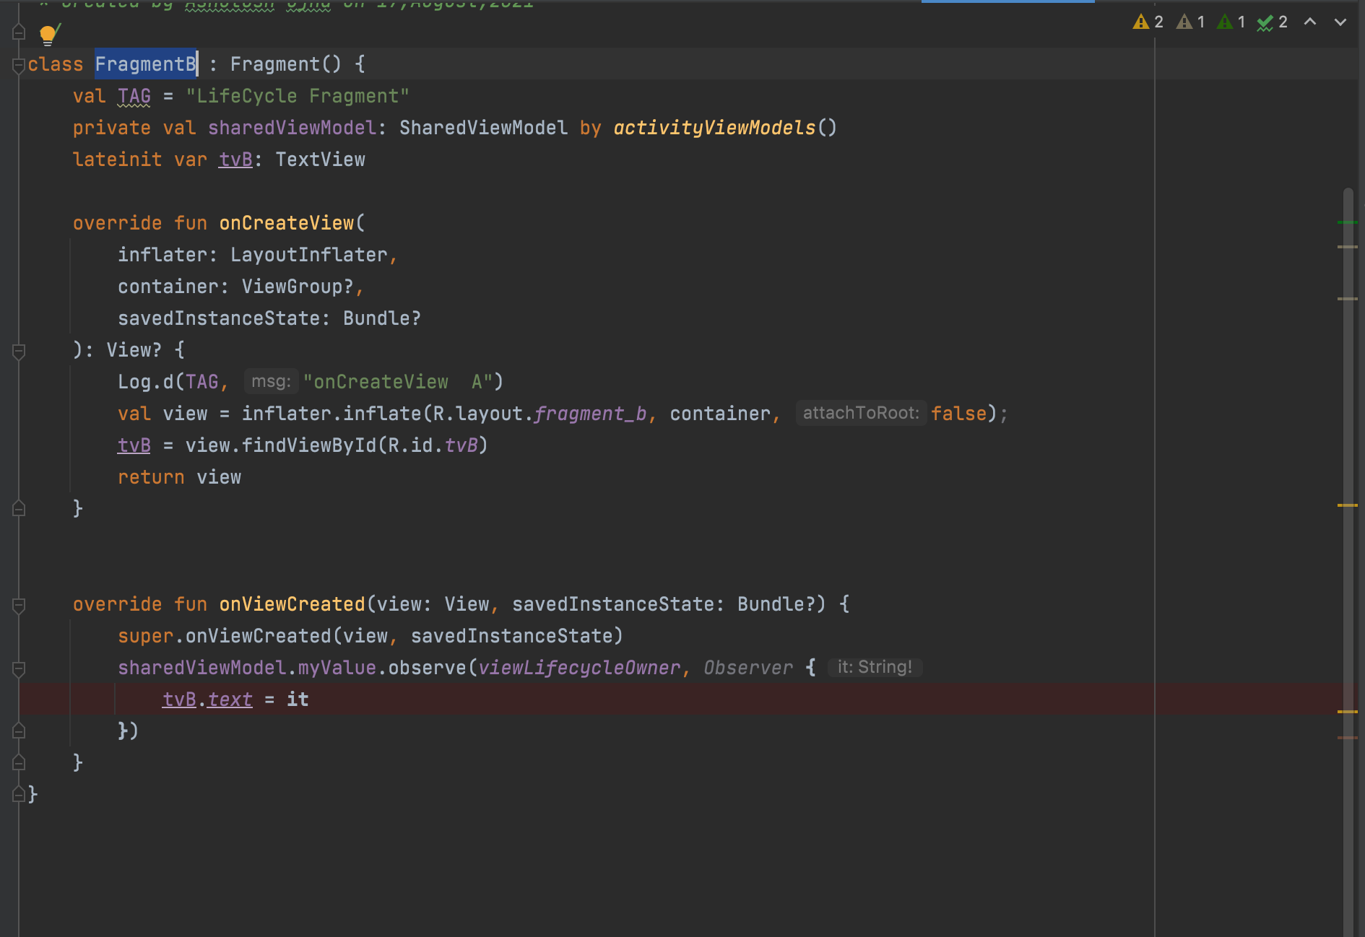Viewport: 1365px width, 937px height.
Task: Collapse onCreateView body at the View? line
Action: click(x=19, y=351)
